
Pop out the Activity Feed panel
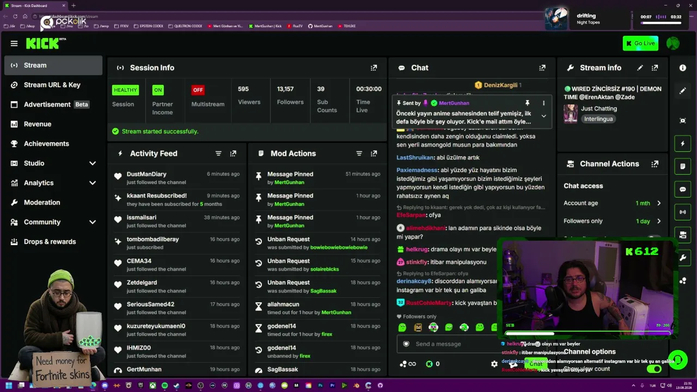click(x=233, y=154)
